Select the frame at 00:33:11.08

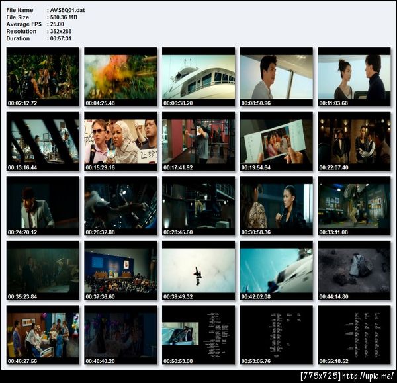pos(354,206)
